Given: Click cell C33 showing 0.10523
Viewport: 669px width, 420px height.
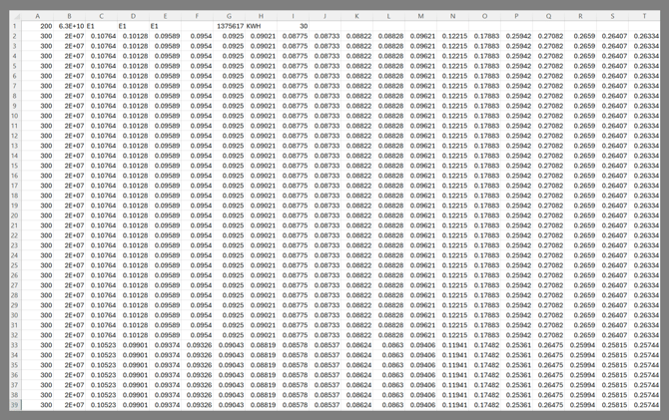Looking at the screenshot, I should tap(101, 345).
